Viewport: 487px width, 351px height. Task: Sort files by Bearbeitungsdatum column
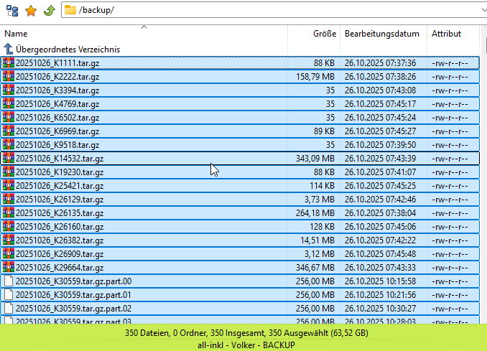click(381, 34)
